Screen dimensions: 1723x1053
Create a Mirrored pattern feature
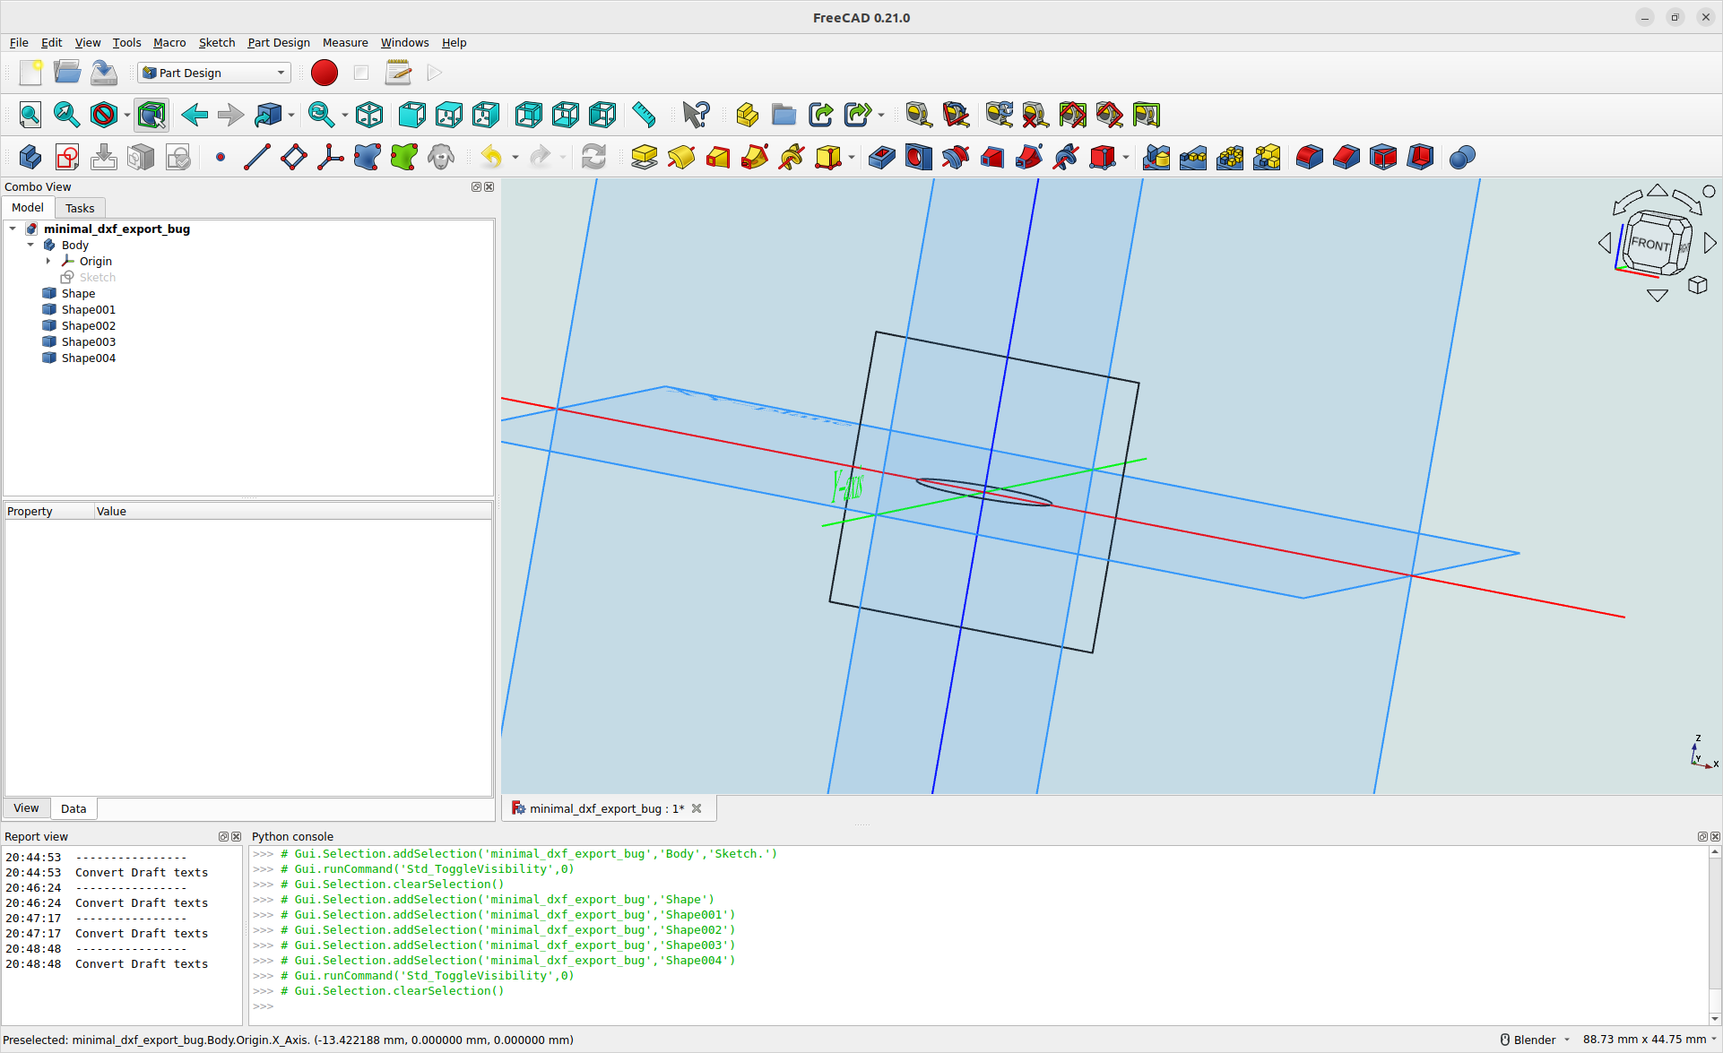[x=1156, y=157]
